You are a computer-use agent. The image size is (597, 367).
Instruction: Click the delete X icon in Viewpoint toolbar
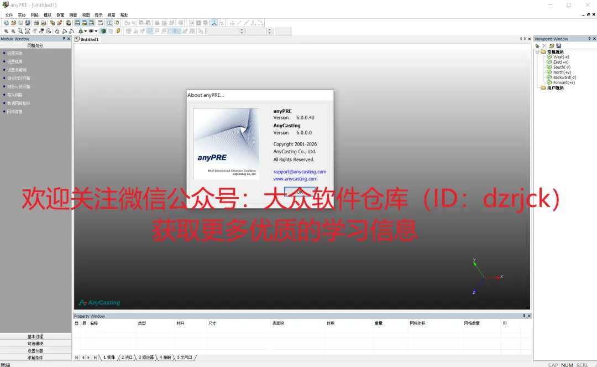544,46
